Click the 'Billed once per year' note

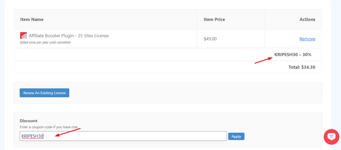45,42
